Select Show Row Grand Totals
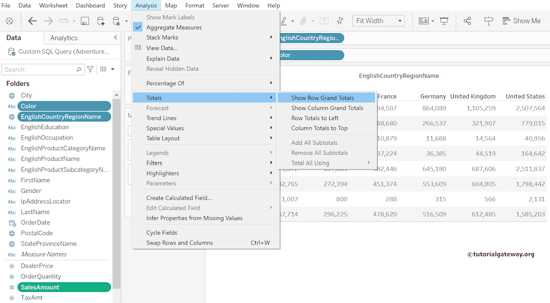Viewport: 550px width, 303px height. [x=327, y=98]
